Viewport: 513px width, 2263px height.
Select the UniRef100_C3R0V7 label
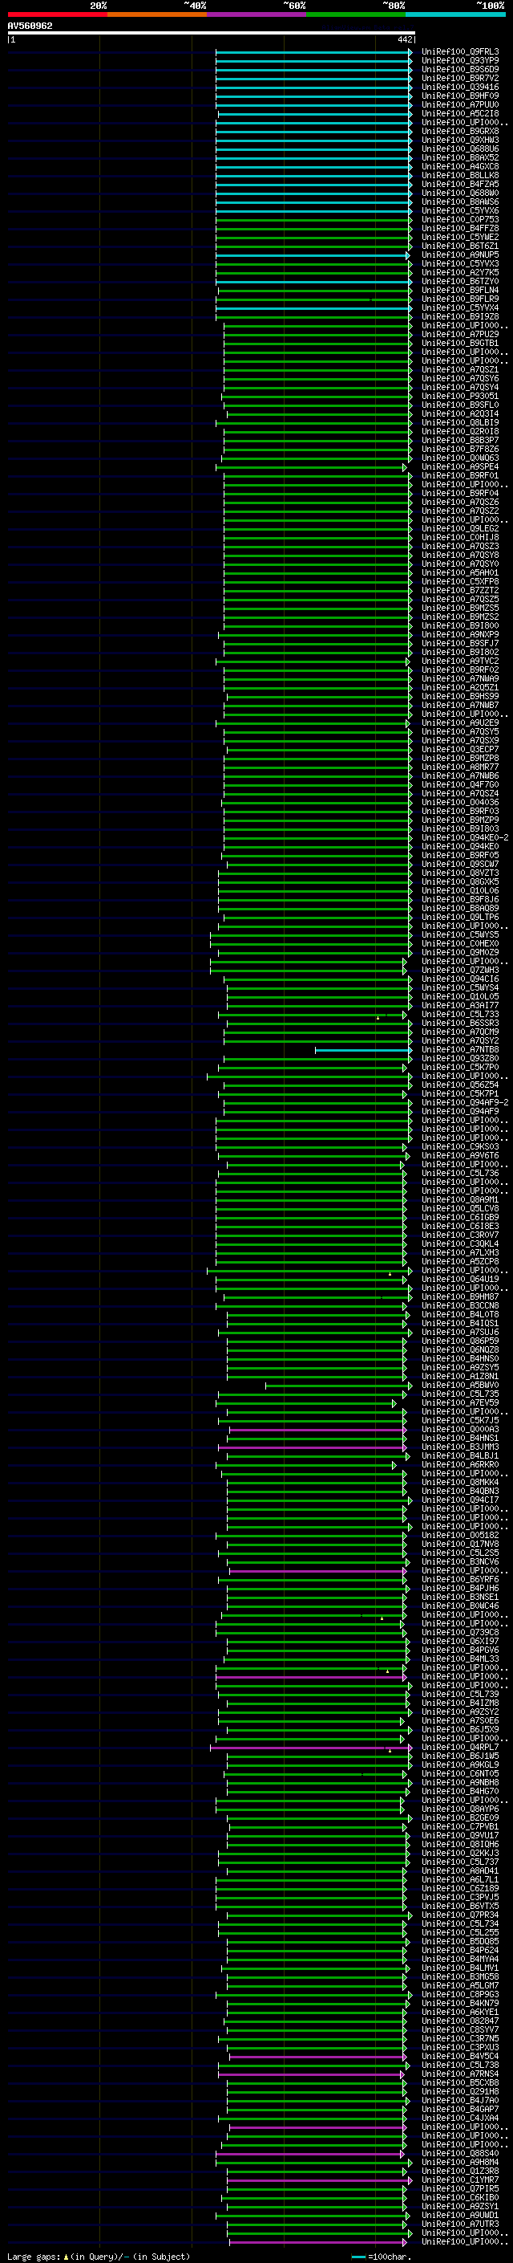click(x=460, y=1235)
